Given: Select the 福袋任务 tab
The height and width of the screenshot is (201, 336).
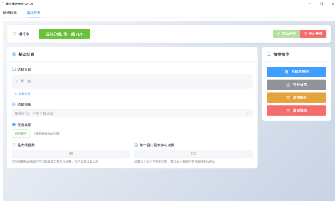Looking at the screenshot, I should tap(33, 13).
